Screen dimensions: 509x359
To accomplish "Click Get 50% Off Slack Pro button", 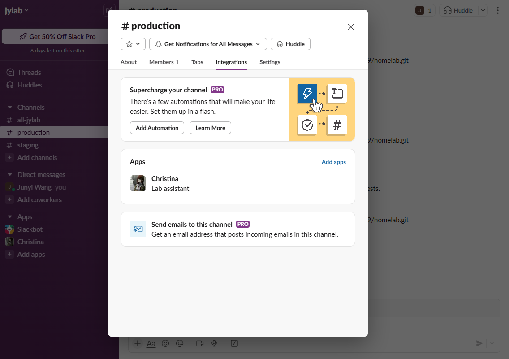I will (x=57, y=36).
